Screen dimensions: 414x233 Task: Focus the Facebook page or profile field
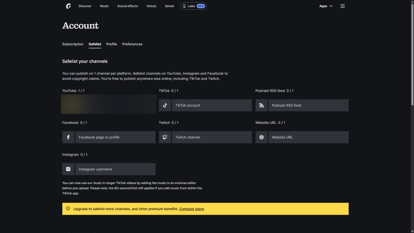click(115, 138)
